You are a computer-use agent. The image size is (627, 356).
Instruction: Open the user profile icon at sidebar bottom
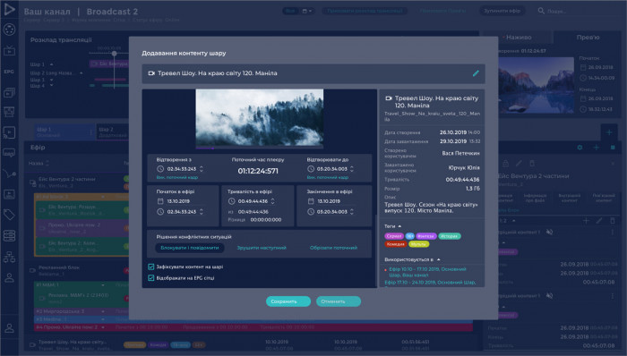(x=9, y=328)
